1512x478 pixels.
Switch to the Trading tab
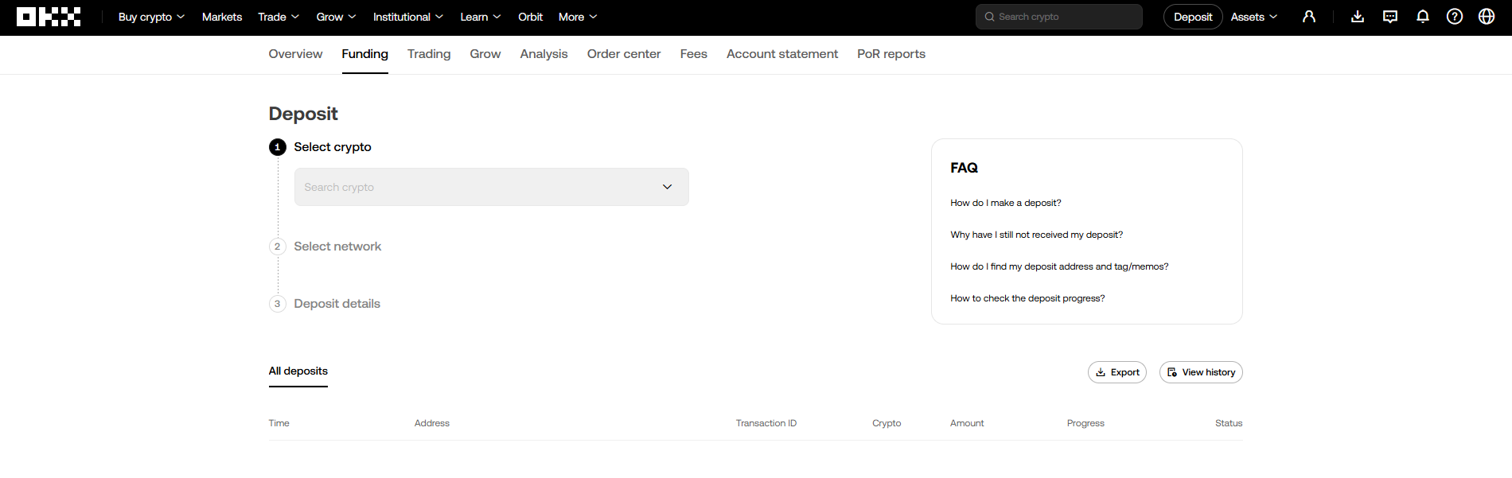429,54
